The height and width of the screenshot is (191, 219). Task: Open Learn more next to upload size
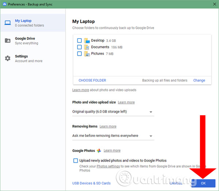(126, 102)
